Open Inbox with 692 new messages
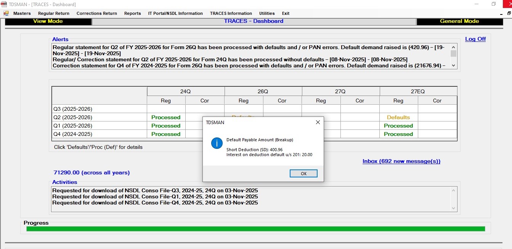Viewport: 512px width, 249px height. click(x=401, y=161)
